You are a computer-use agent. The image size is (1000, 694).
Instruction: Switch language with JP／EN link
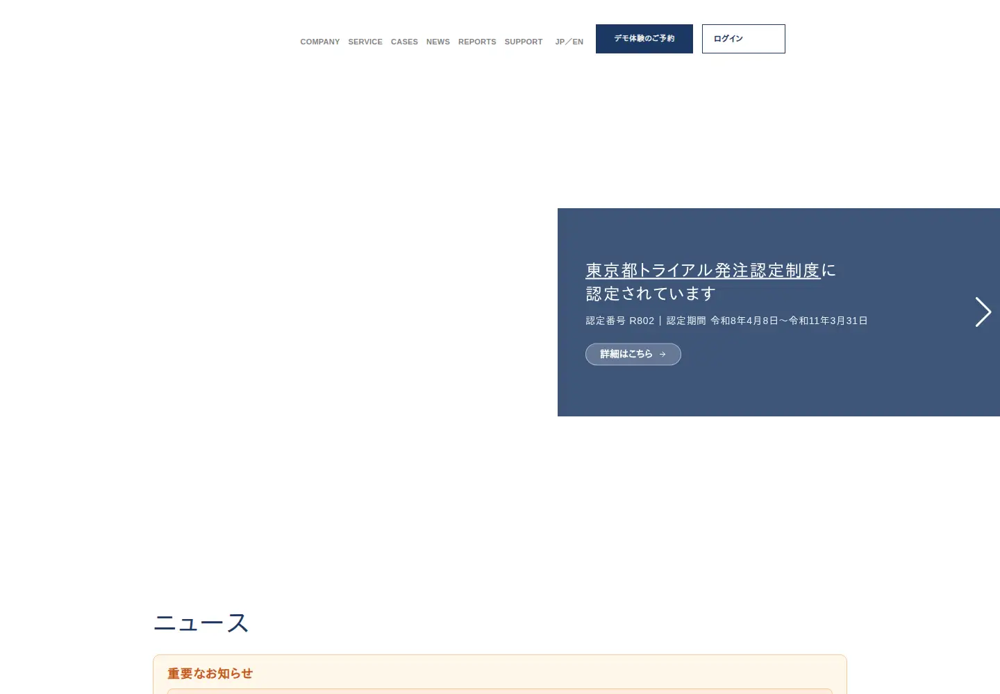click(x=569, y=42)
